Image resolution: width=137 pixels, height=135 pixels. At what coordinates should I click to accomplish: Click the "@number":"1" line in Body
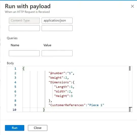click(61, 73)
